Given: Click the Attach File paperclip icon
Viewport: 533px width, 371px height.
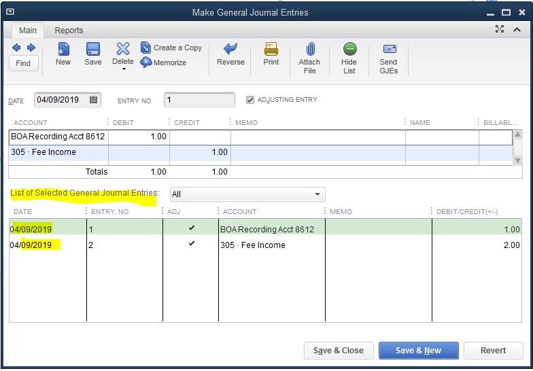Looking at the screenshot, I should (x=310, y=49).
